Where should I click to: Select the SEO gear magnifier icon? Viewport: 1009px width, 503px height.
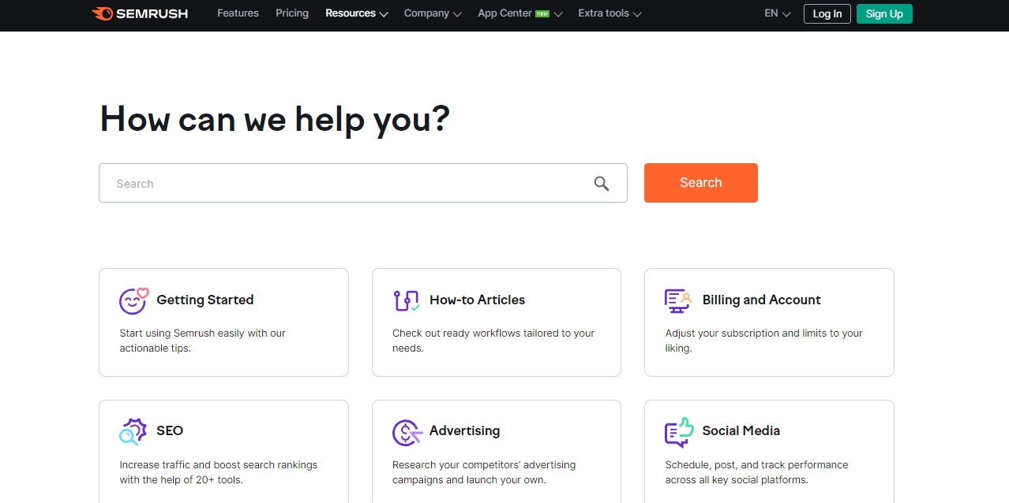click(x=133, y=431)
